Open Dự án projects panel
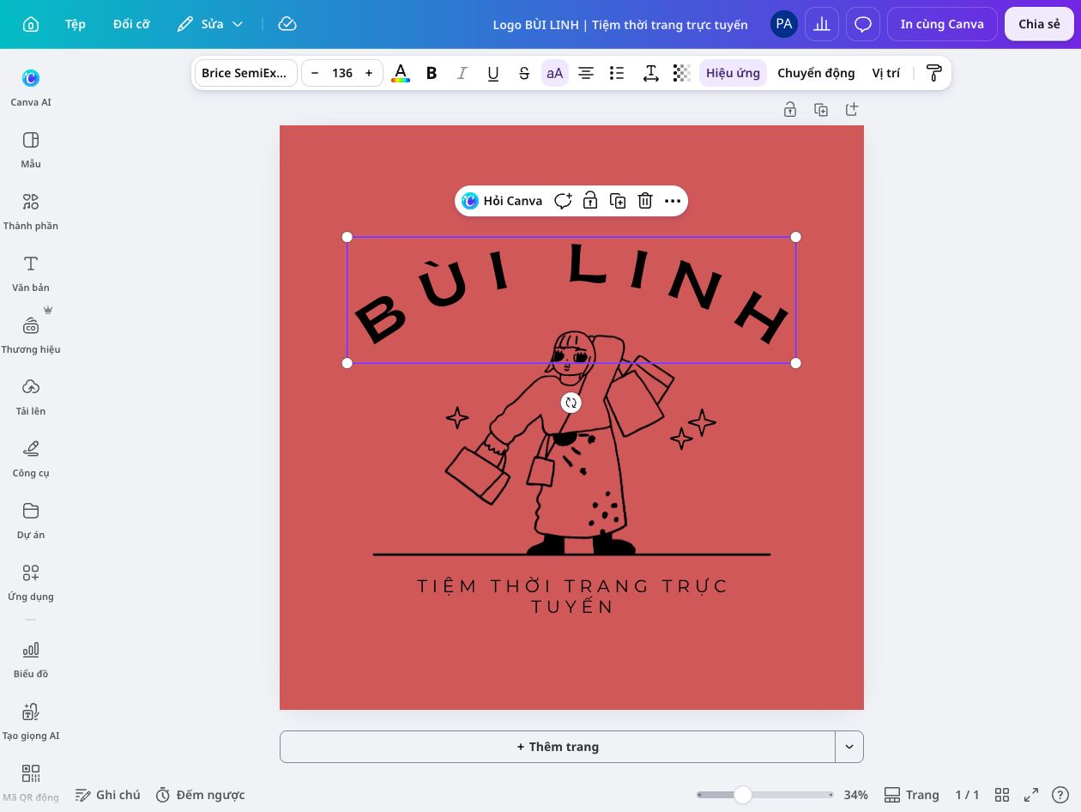 click(x=31, y=520)
